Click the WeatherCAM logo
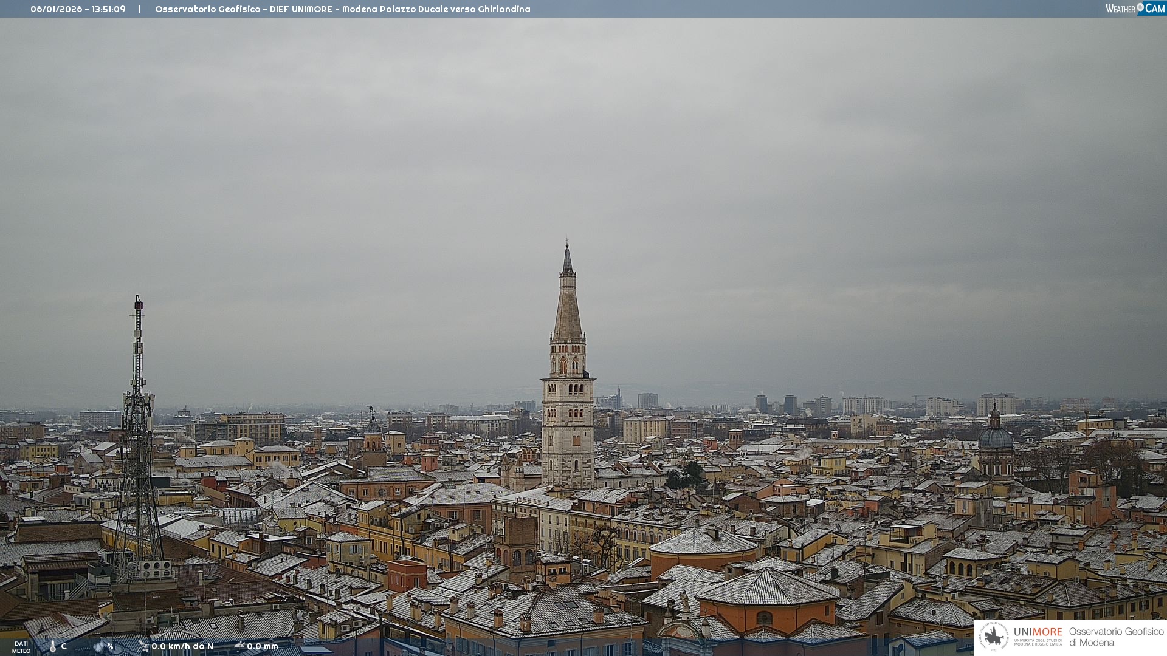 coord(1134,9)
